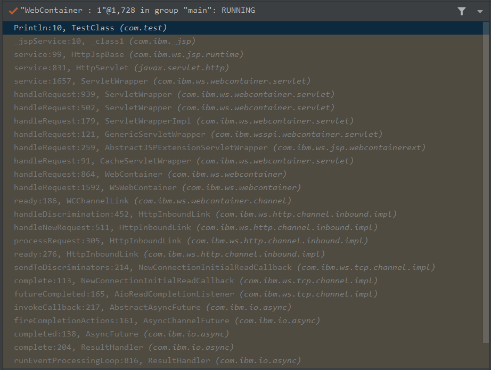Select frame processRequest:305, HttpInboundLink
Image resolution: width=491 pixels, height=370 pixels.
coord(243,241)
